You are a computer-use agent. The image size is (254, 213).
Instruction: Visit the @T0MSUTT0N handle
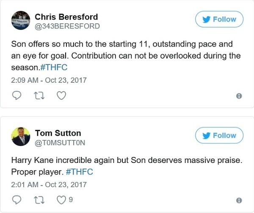pos(60,143)
